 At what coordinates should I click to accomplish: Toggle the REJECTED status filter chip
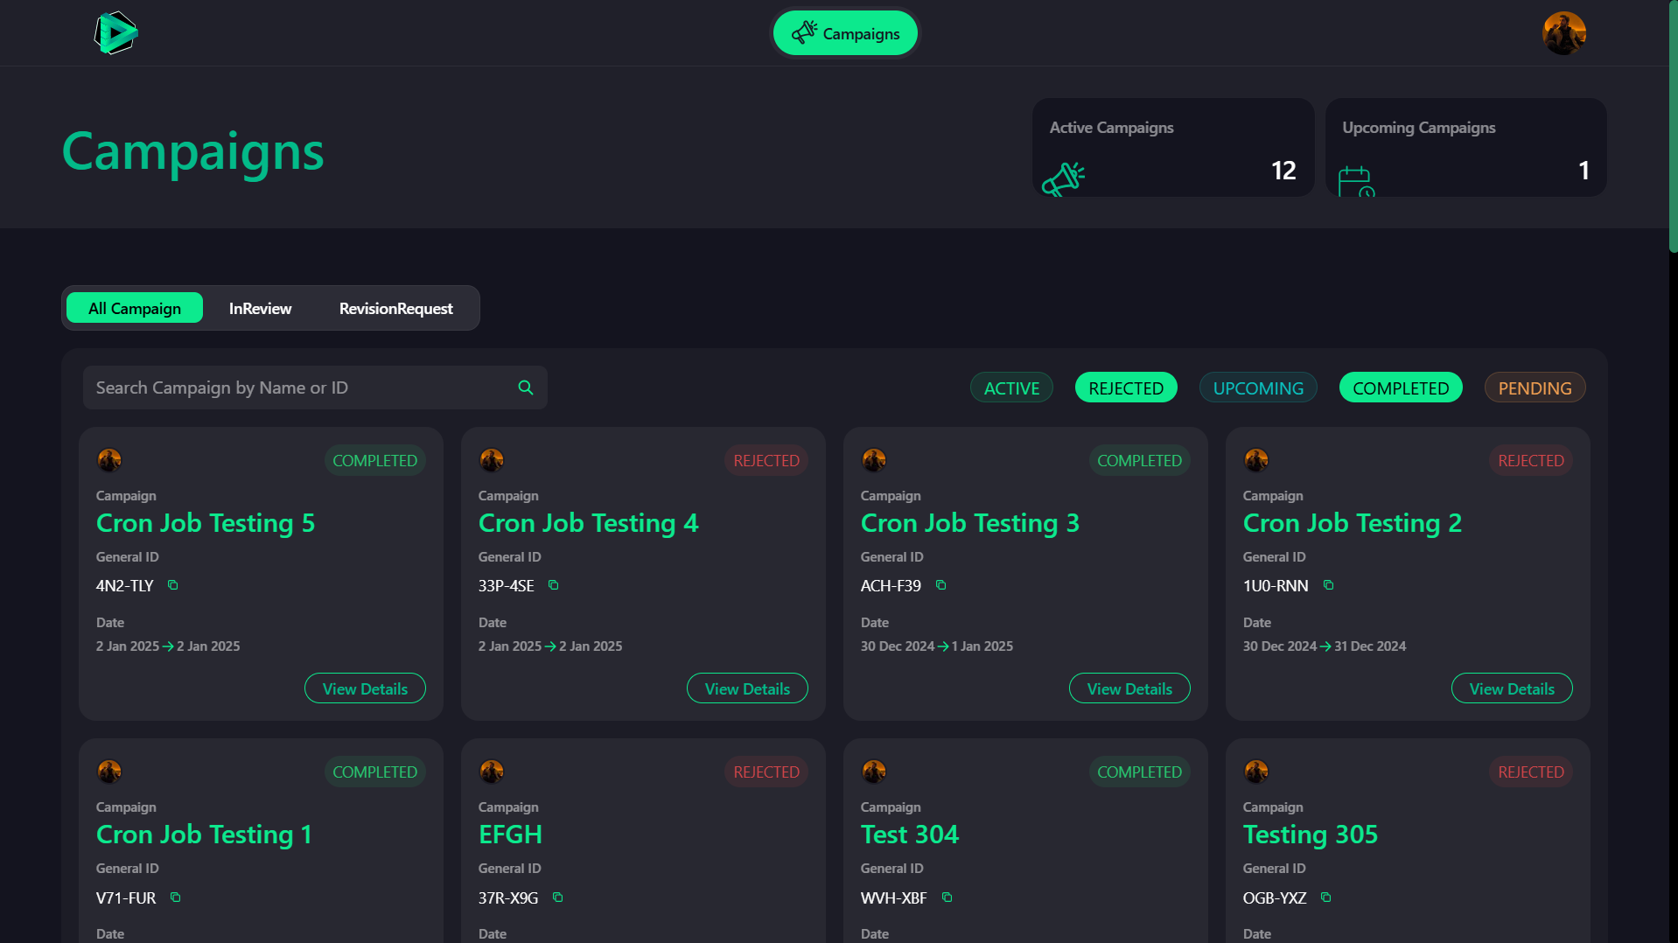click(1126, 388)
